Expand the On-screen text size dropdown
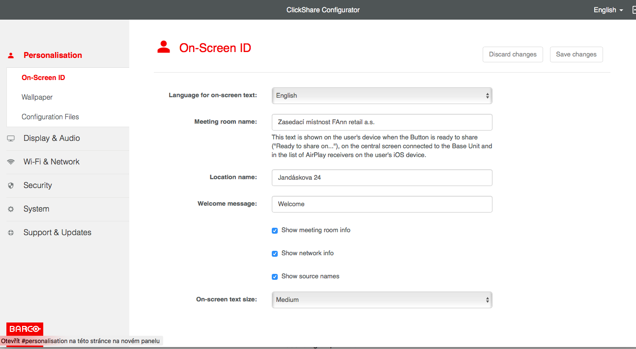 click(381, 300)
